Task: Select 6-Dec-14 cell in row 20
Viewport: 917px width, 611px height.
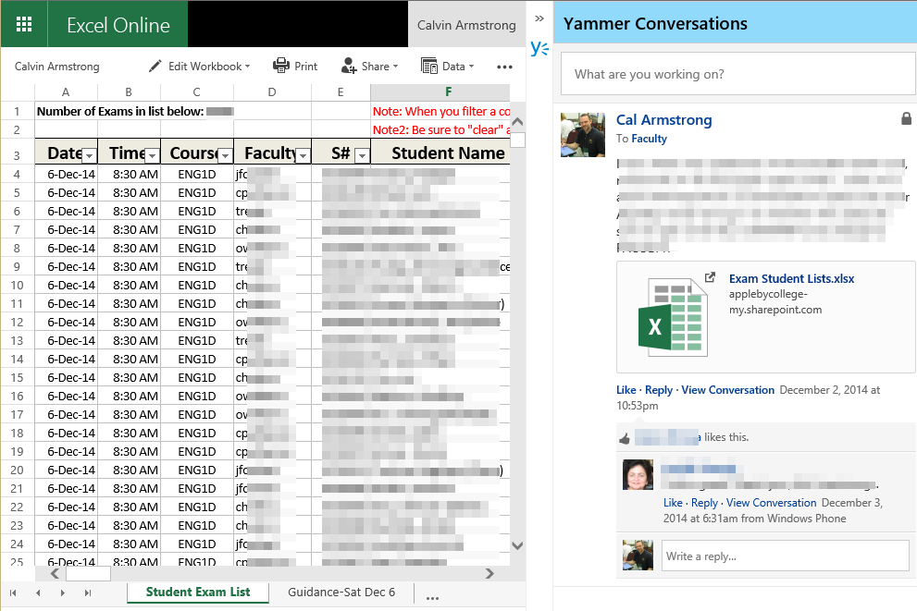Action: (x=66, y=470)
